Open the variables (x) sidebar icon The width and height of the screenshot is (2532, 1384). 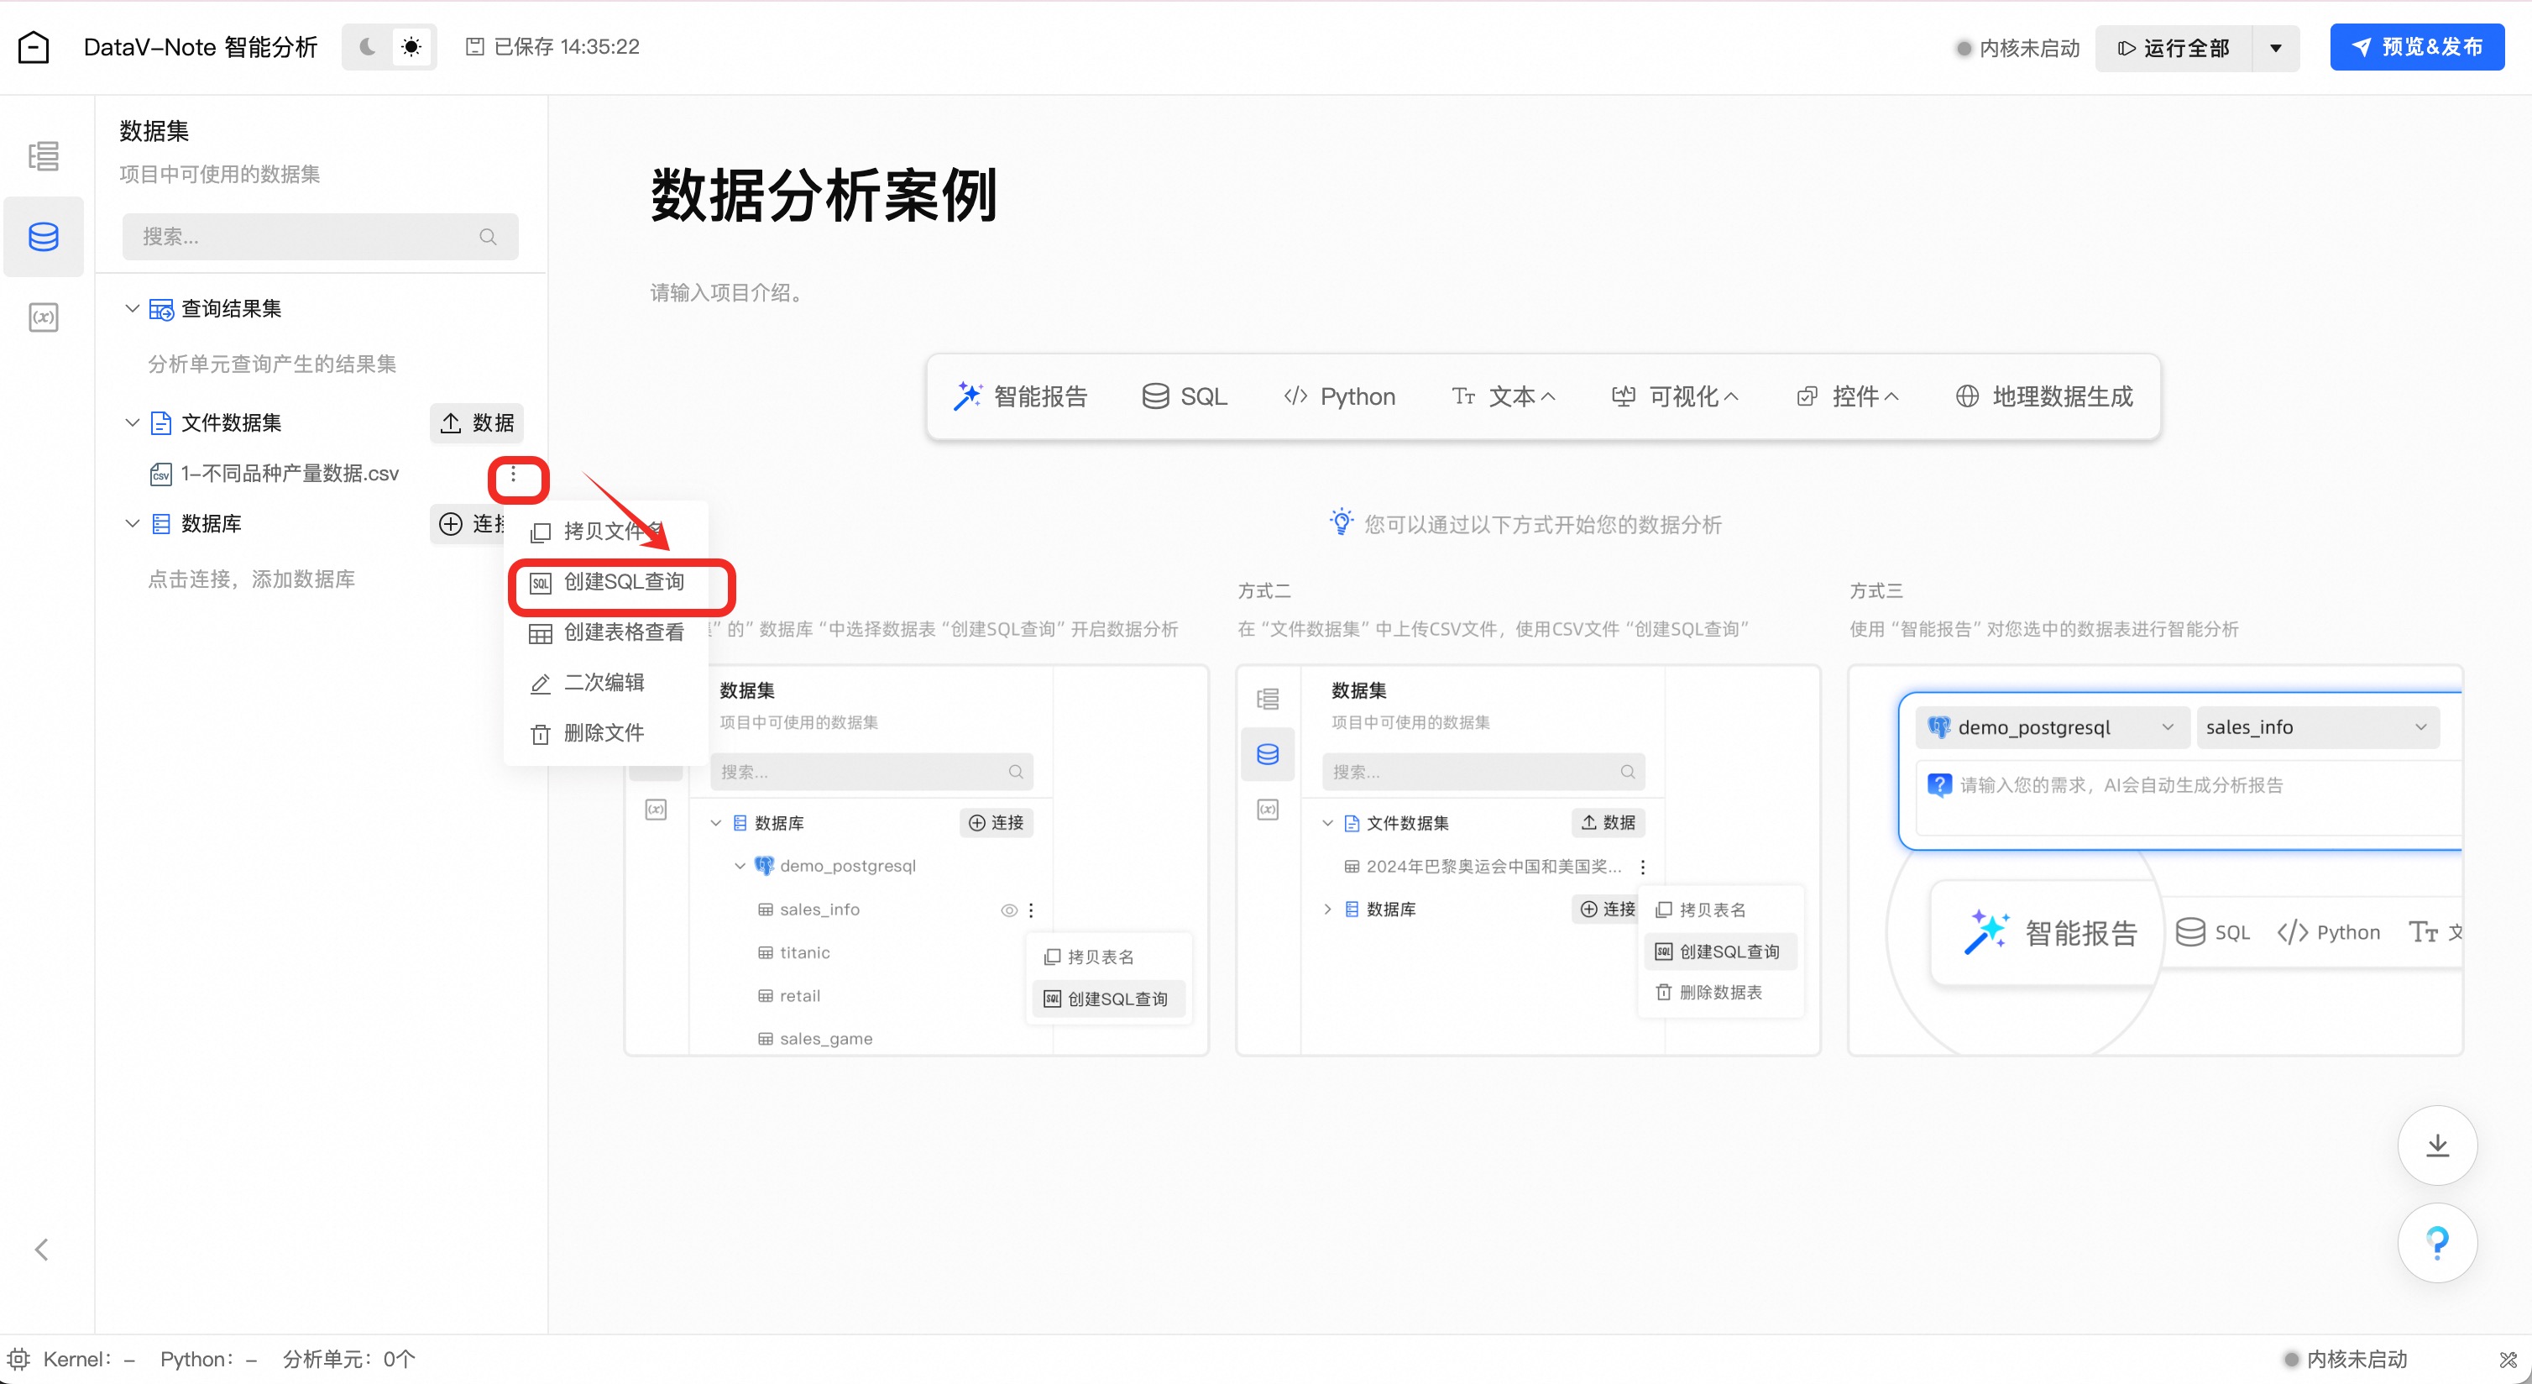(x=44, y=317)
